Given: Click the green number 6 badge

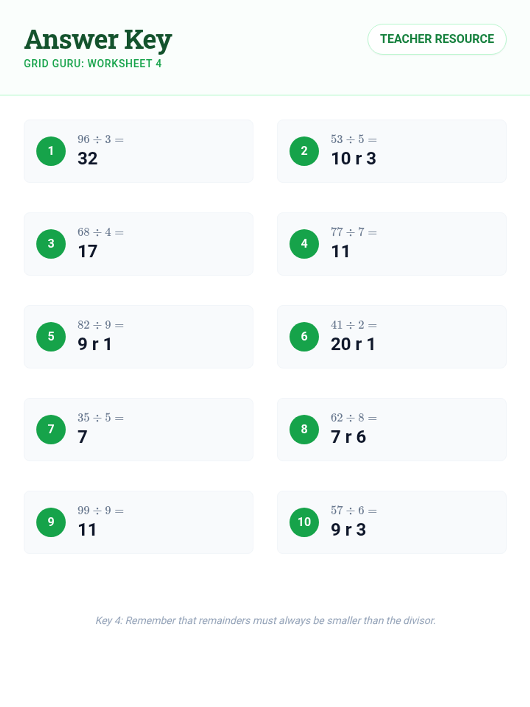Looking at the screenshot, I should pos(304,337).
